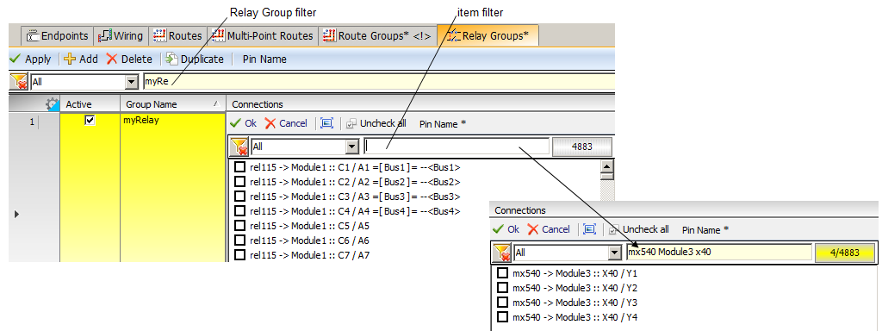This screenshot has width=882, height=331.
Task: Click Pin Name * in lower-right panel
Action: click(705, 229)
